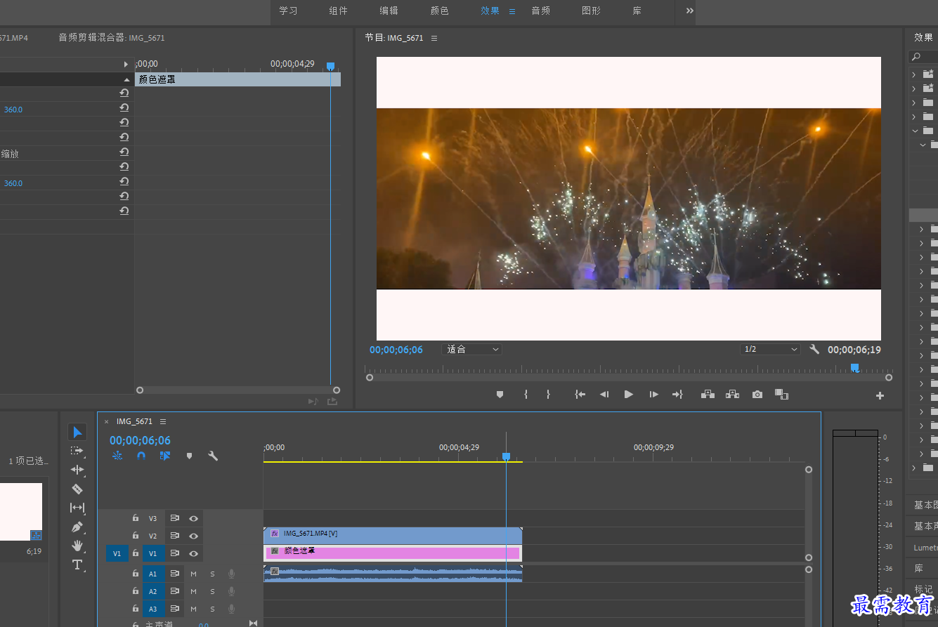Click Mark In button in Program monitor

pos(526,395)
